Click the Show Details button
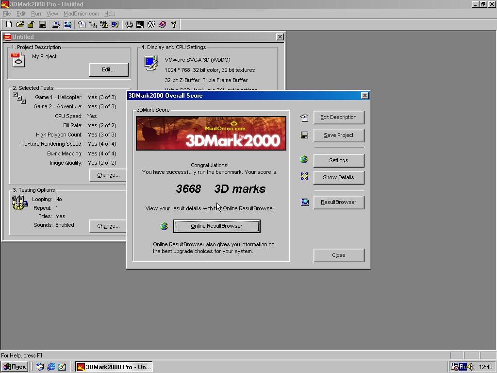Image resolution: width=497 pixels, height=373 pixels. [338, 177]
